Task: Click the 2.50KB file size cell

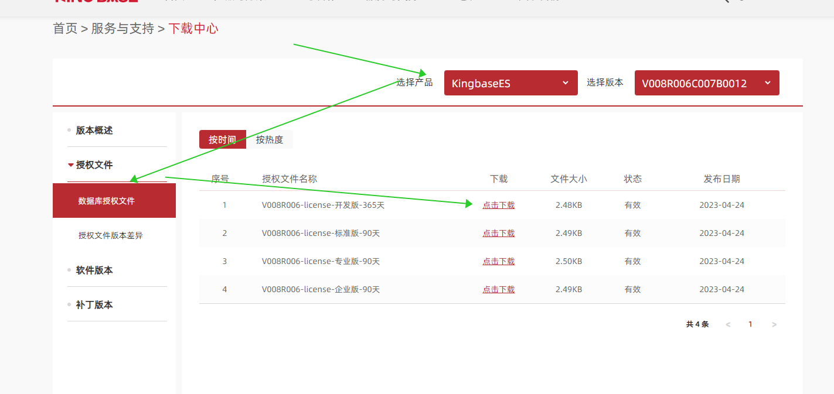Action: [569, 261]
